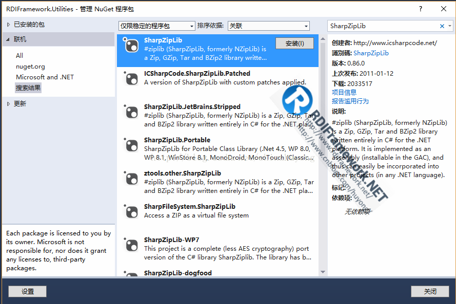This screenshot has width=456, height=304.
Task: Click the selected SharpZipLib package title
Action: click(163, 40)
